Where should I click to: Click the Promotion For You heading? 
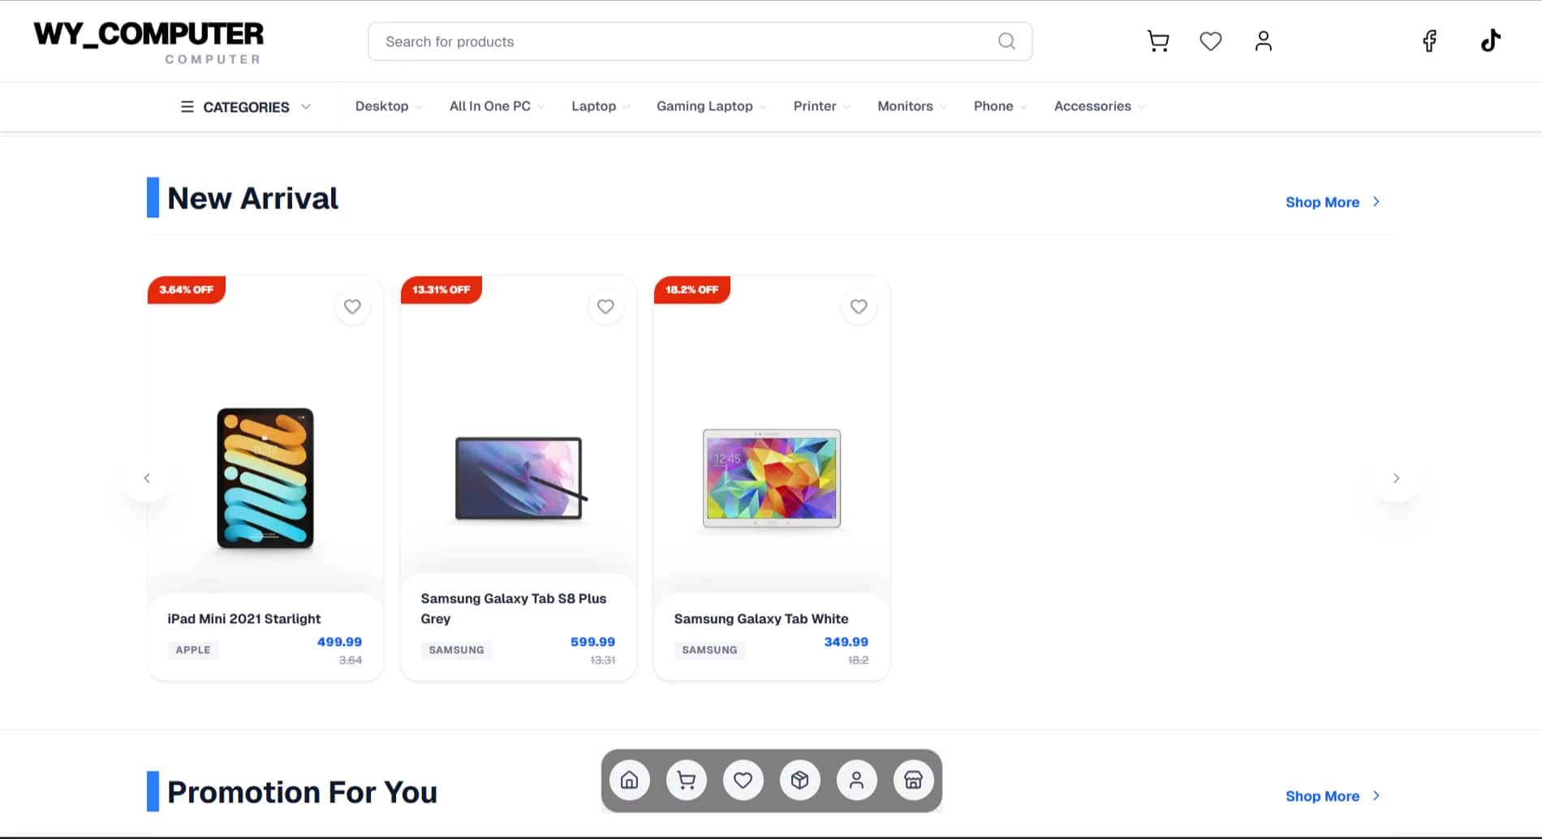tap(302, 792)
